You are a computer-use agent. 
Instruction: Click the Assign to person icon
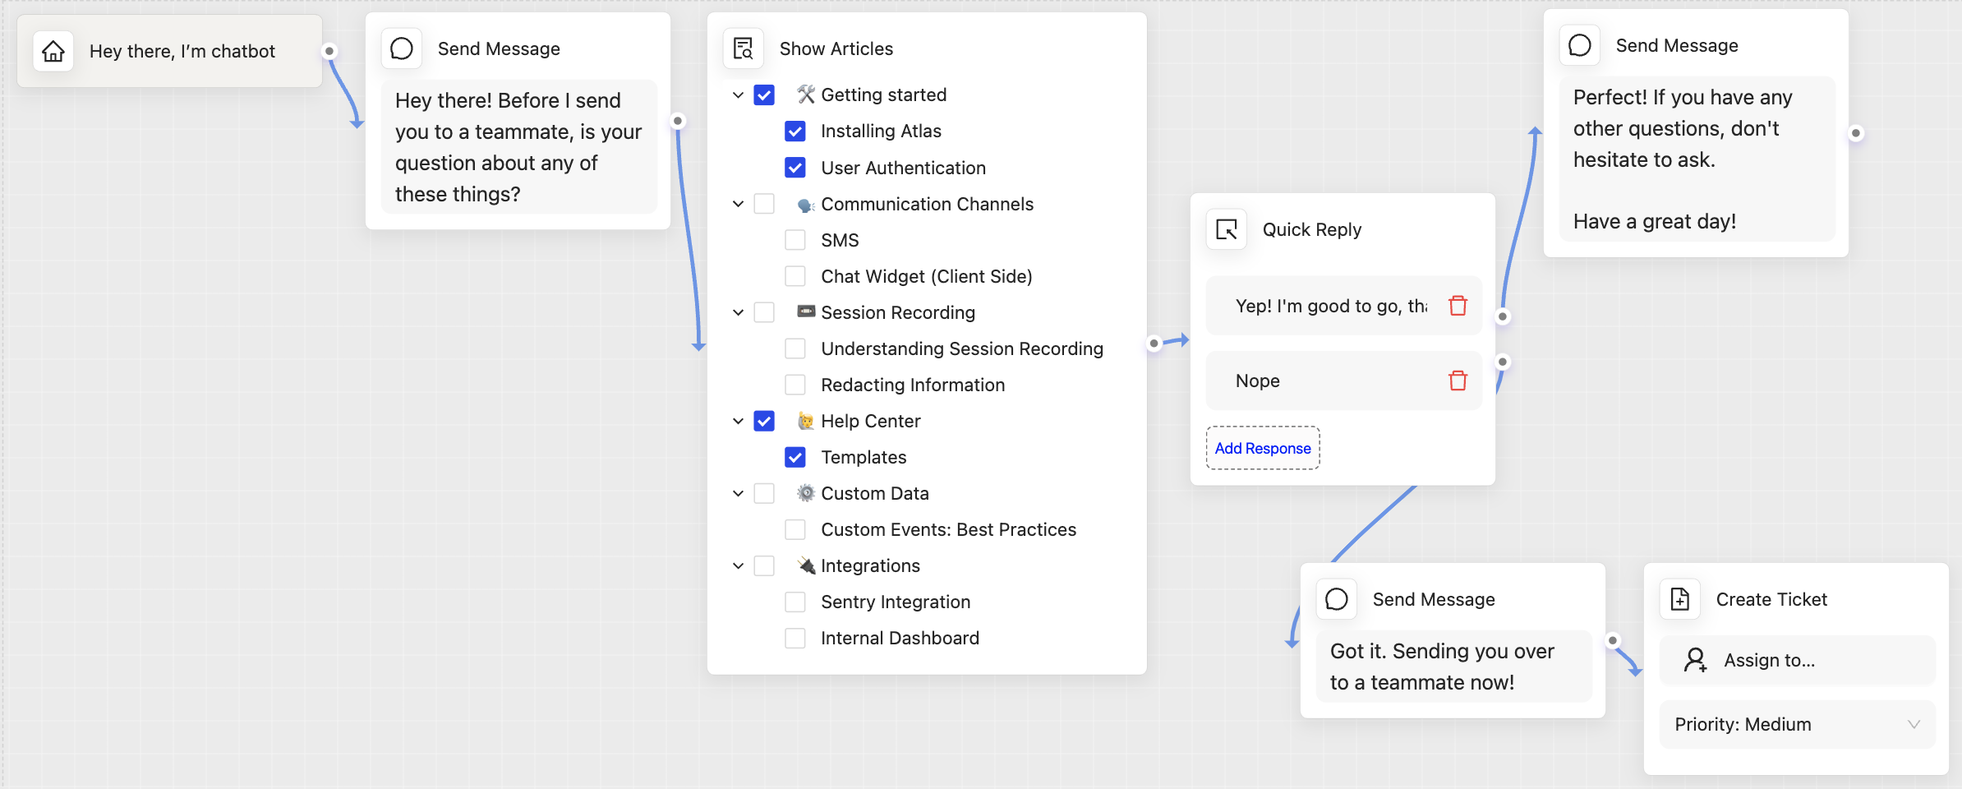tap(1695, 660)
